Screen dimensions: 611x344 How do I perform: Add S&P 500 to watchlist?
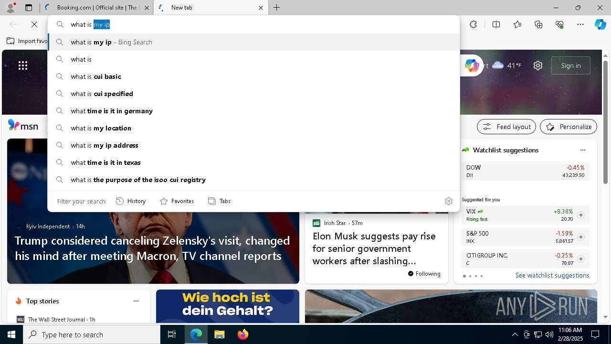pyautogui.click(x=580, y=237)
